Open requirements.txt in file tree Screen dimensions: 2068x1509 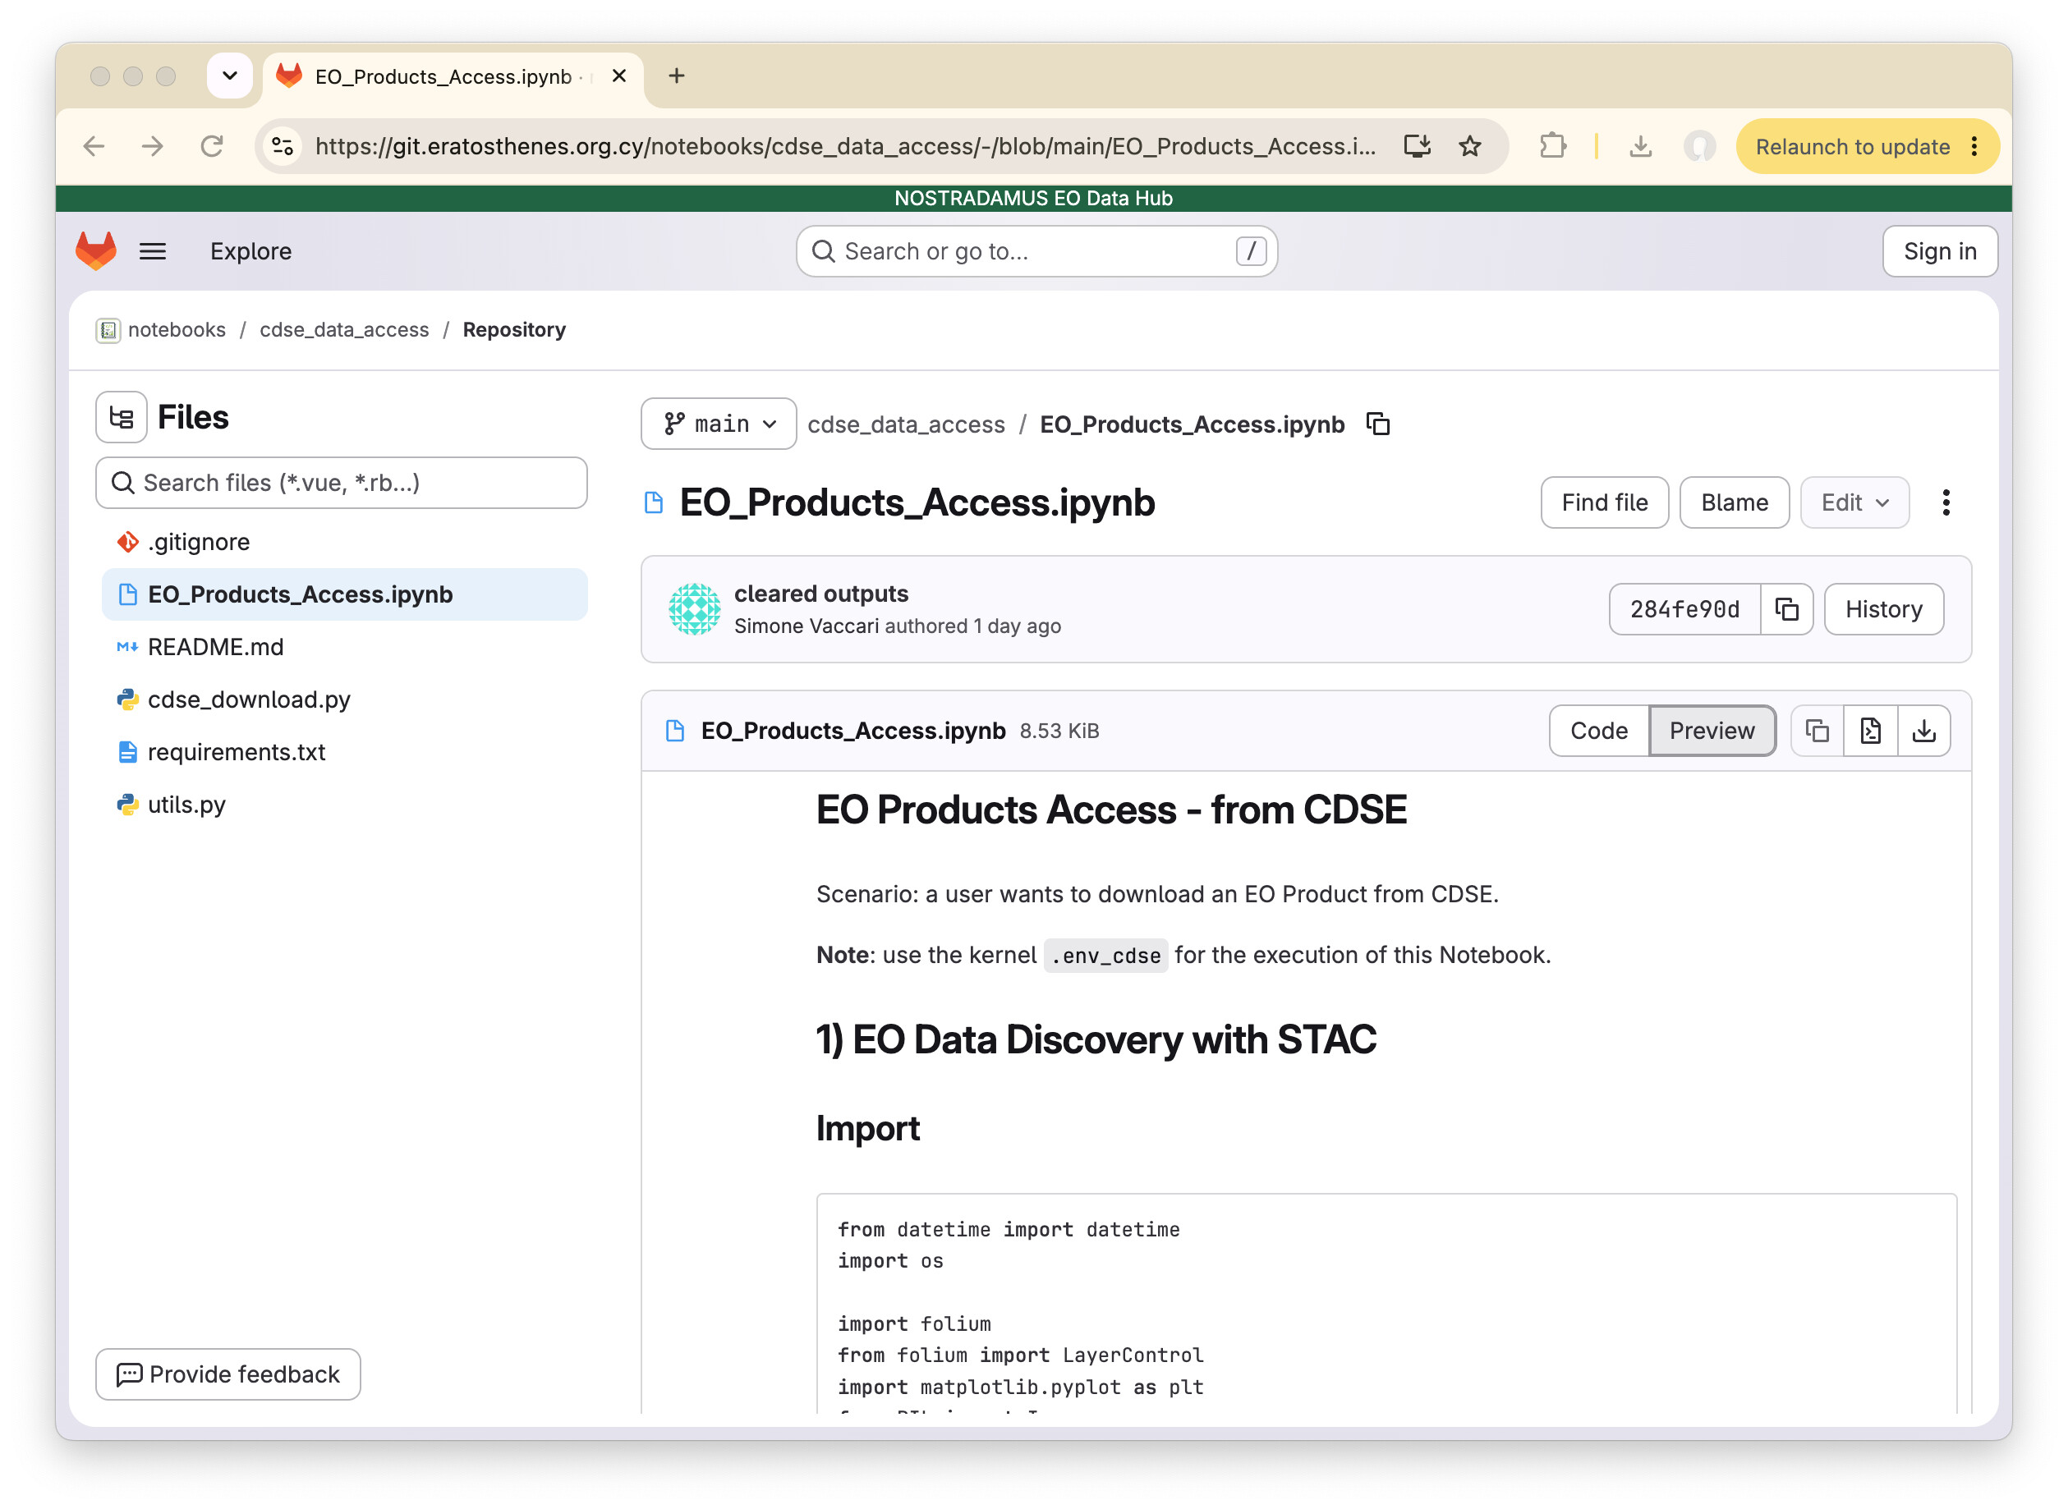click(343, 752)
